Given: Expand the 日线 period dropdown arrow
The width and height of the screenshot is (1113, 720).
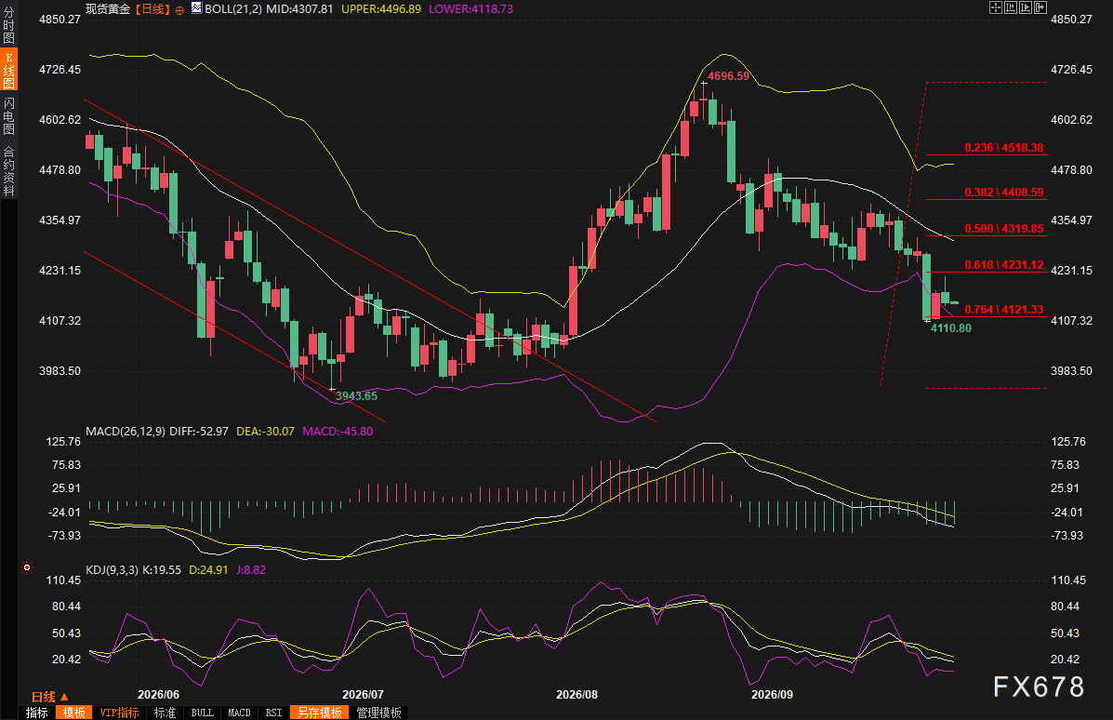Looking at the screenshot, I should tap(64, 697).
